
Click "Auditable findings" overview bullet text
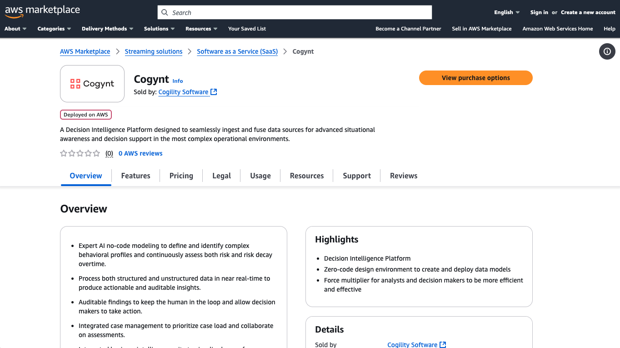[x=177, y=307]
